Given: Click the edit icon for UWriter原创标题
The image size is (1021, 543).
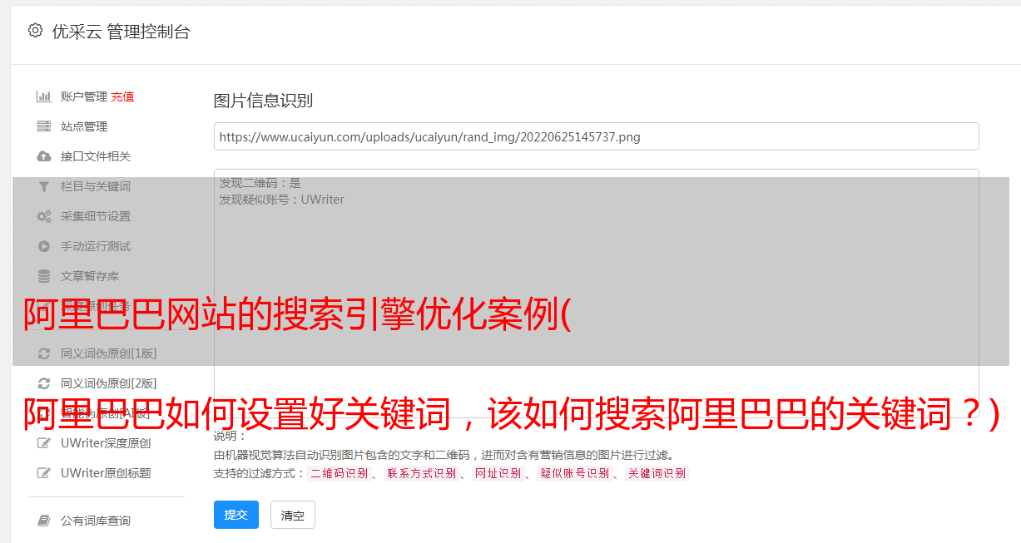Looking at the screenshot, I should (x=44, y=473).
